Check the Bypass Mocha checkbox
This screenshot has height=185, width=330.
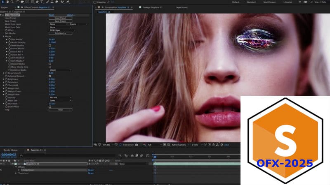tap(50, 64)
